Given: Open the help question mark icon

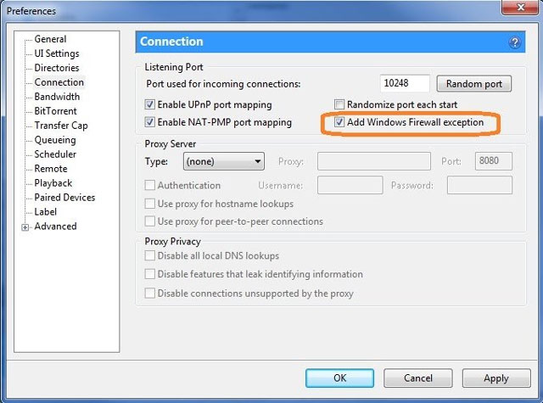Looking at the screenshot, I should pyautogui.click(x=515, y=42).
